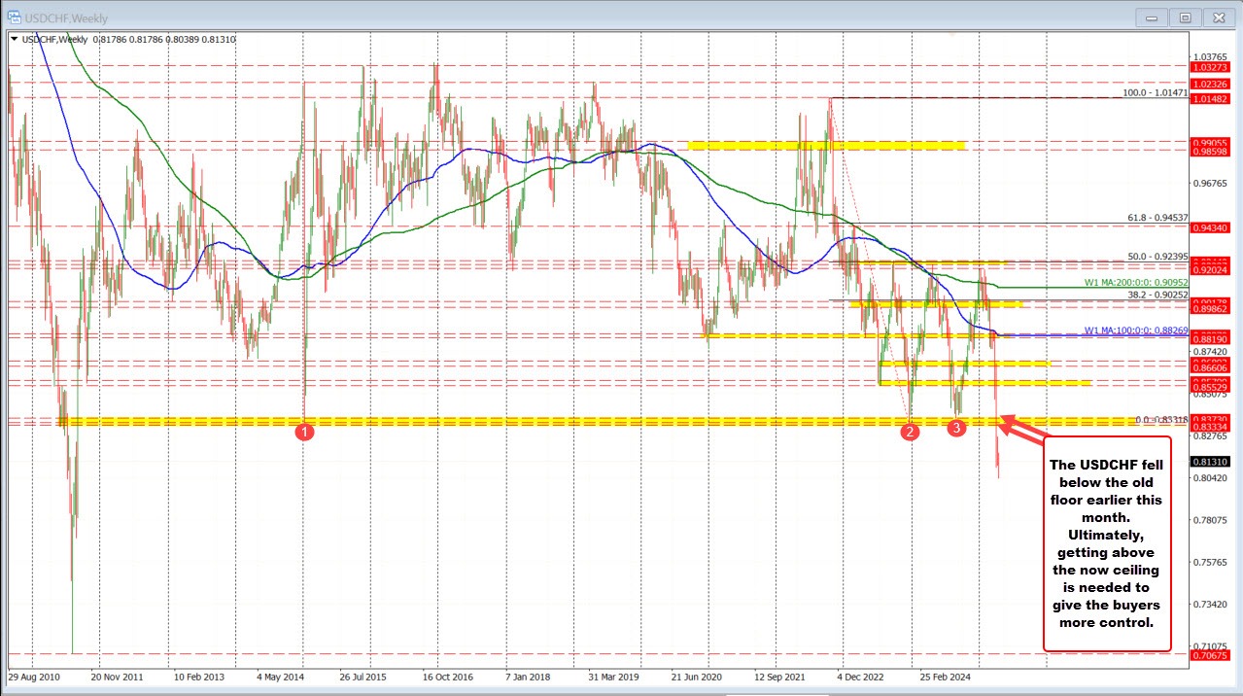Click red circle marker number 2
The image size is (1243, 696).
point(910,432)
